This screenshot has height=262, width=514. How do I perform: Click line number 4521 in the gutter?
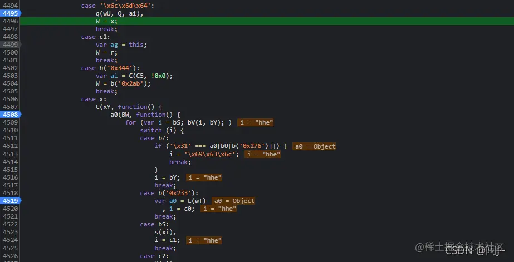tap(11, 216)
